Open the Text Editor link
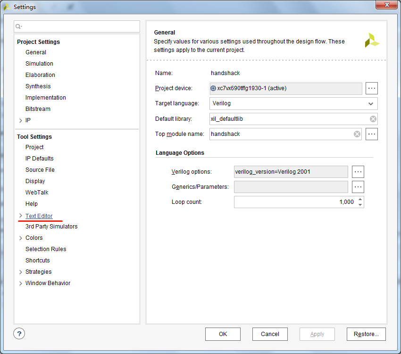401x354 pixels. [39, 216]
